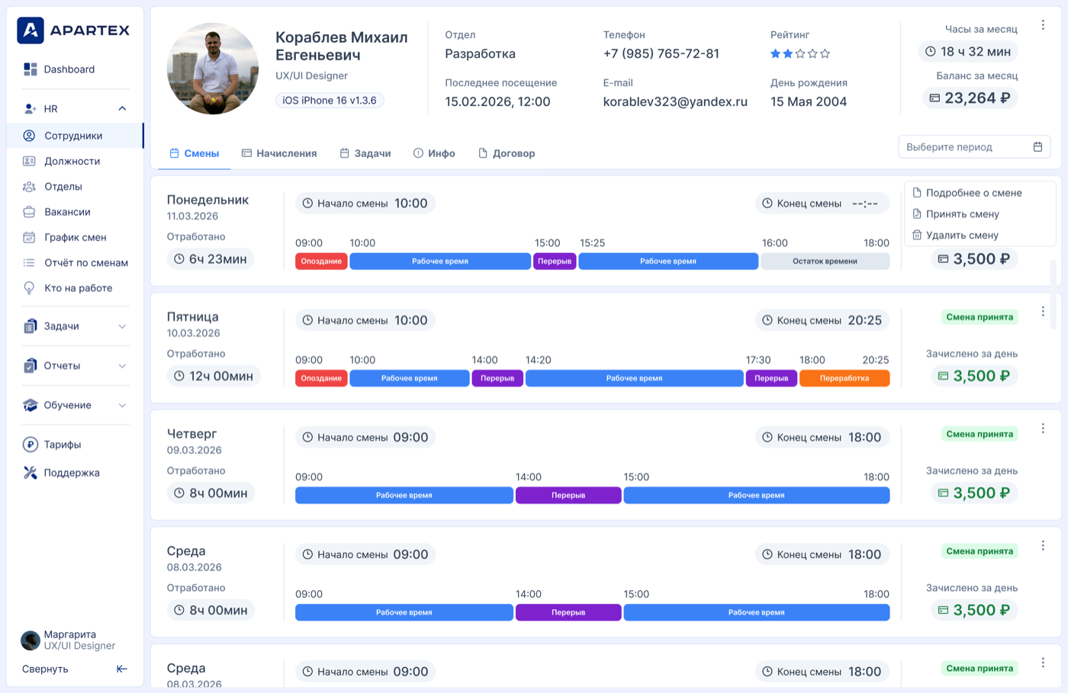Click the Отделы group icon
1068x693 pixels.
(x=29, y=187)
